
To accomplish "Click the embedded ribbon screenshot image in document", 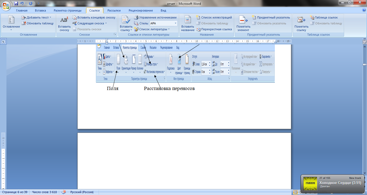I will tap(185, 63).
